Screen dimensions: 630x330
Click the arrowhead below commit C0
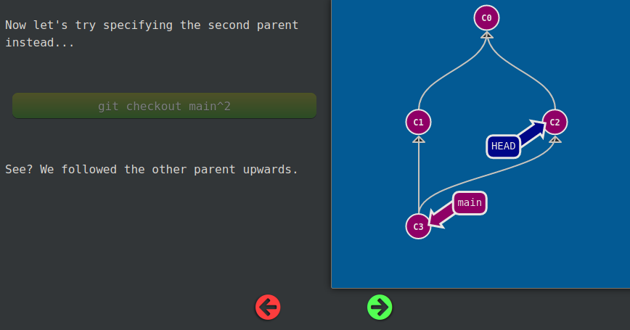(486, 36)
